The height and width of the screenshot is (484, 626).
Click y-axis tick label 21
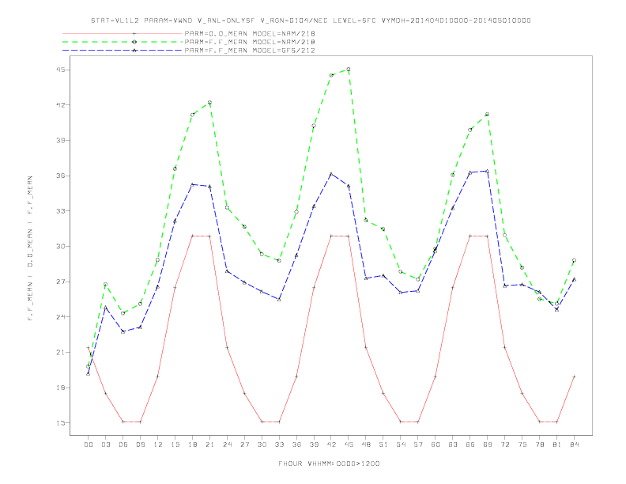point(61,352)
